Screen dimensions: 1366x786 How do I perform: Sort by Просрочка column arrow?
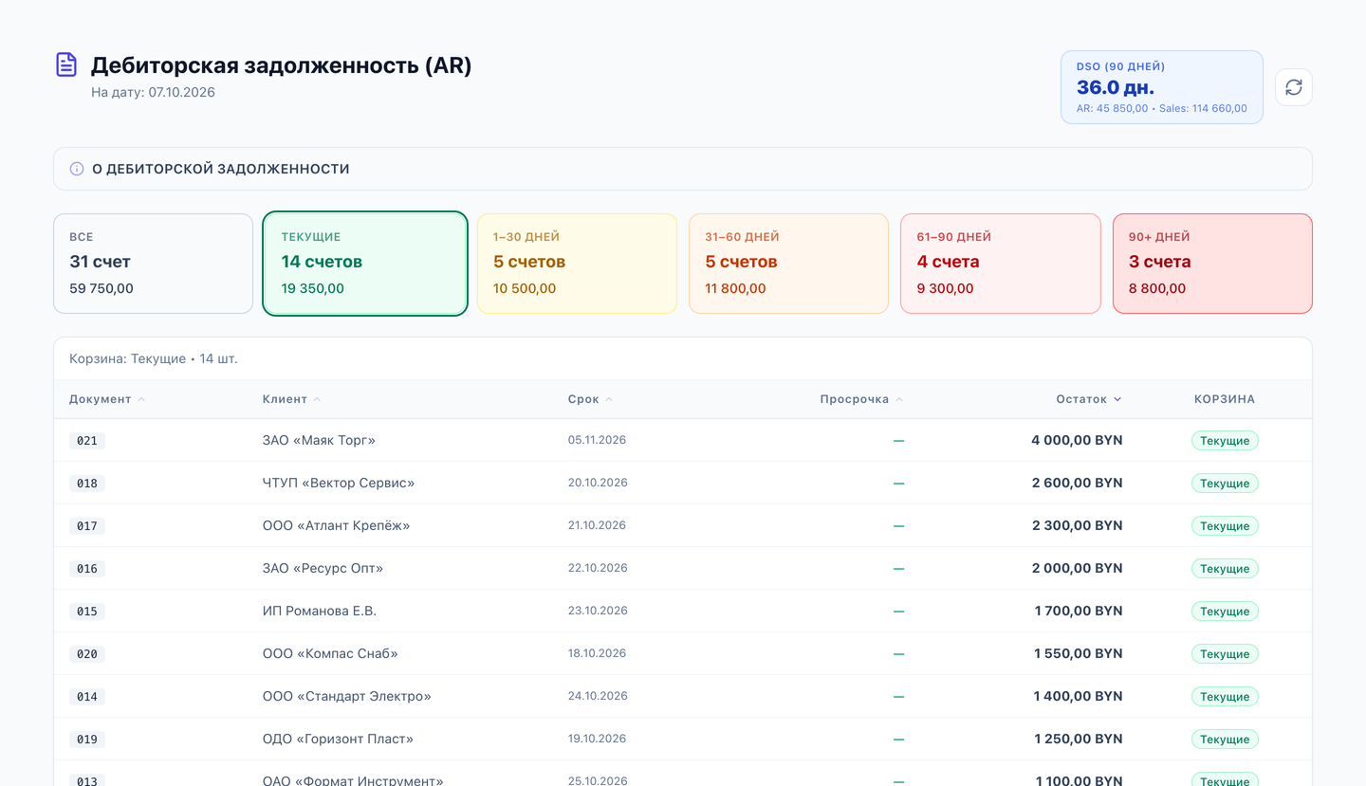point(899,399)
